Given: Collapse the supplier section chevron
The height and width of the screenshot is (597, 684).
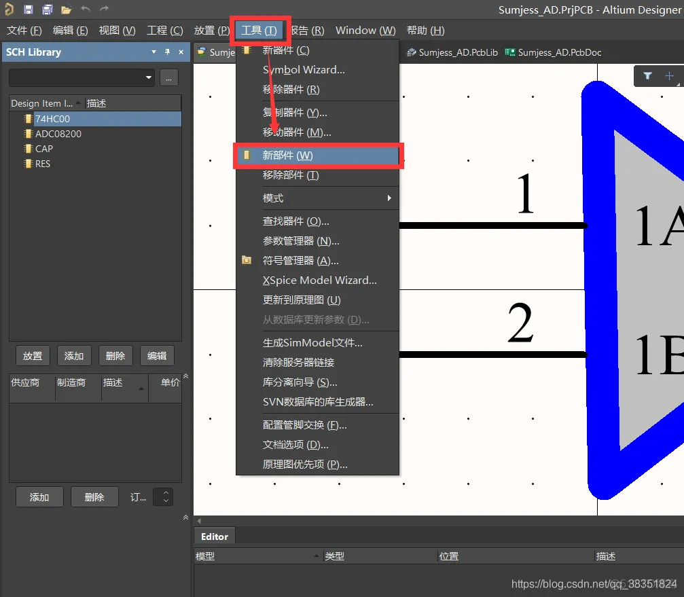Looking at the screenshot, I should tap(186, 376).
